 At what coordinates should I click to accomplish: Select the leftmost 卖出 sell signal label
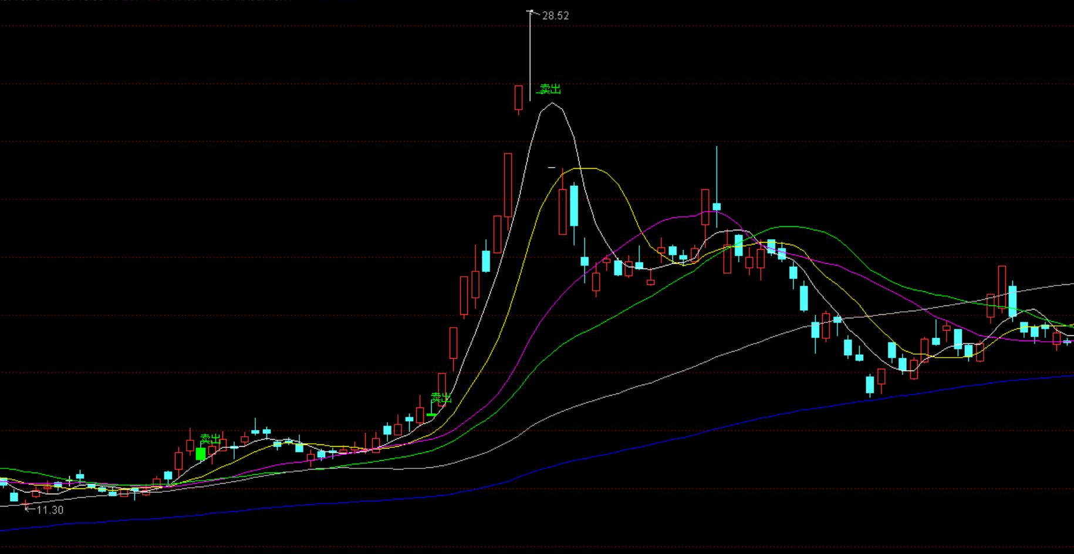tap(210, 439)
